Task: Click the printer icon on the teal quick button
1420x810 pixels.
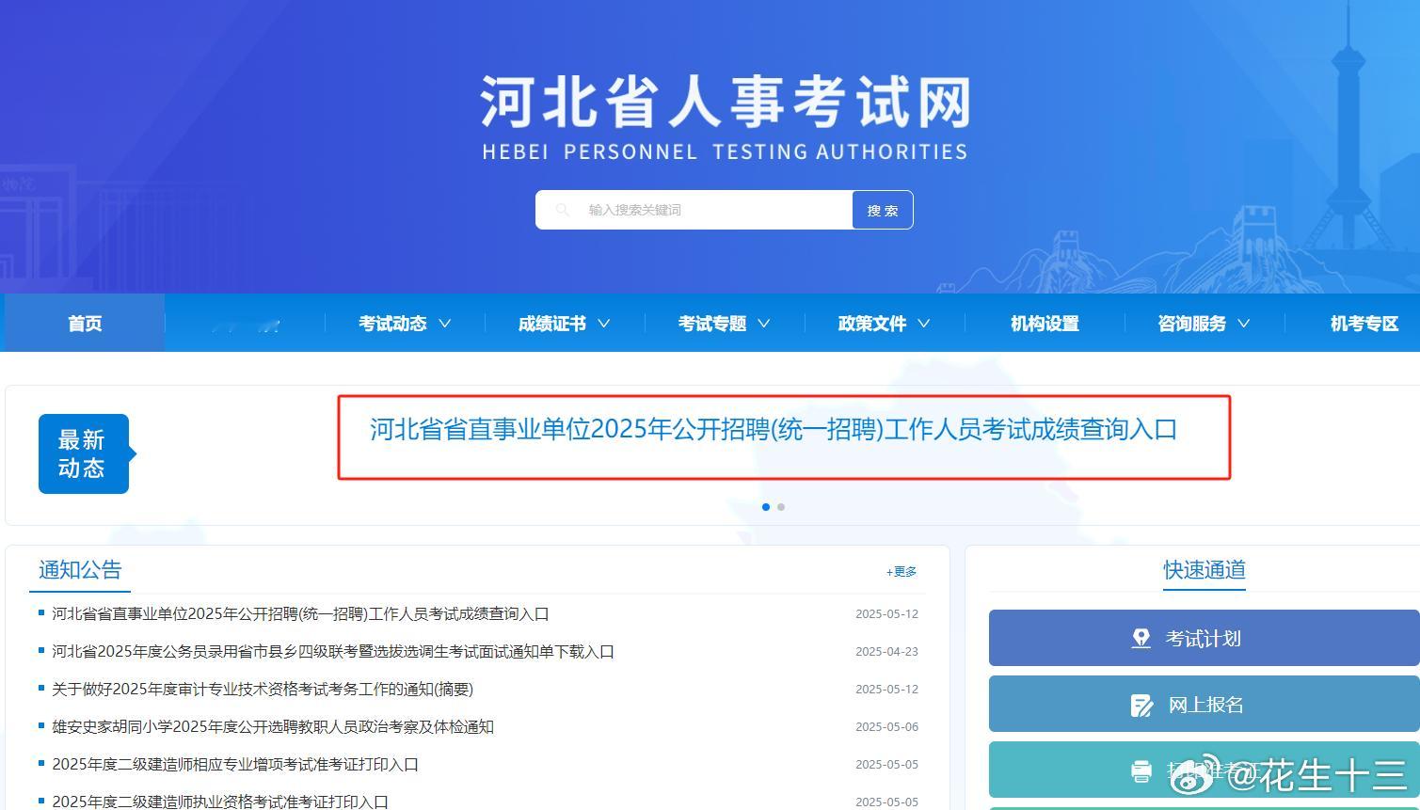Action: (1141, 771)
